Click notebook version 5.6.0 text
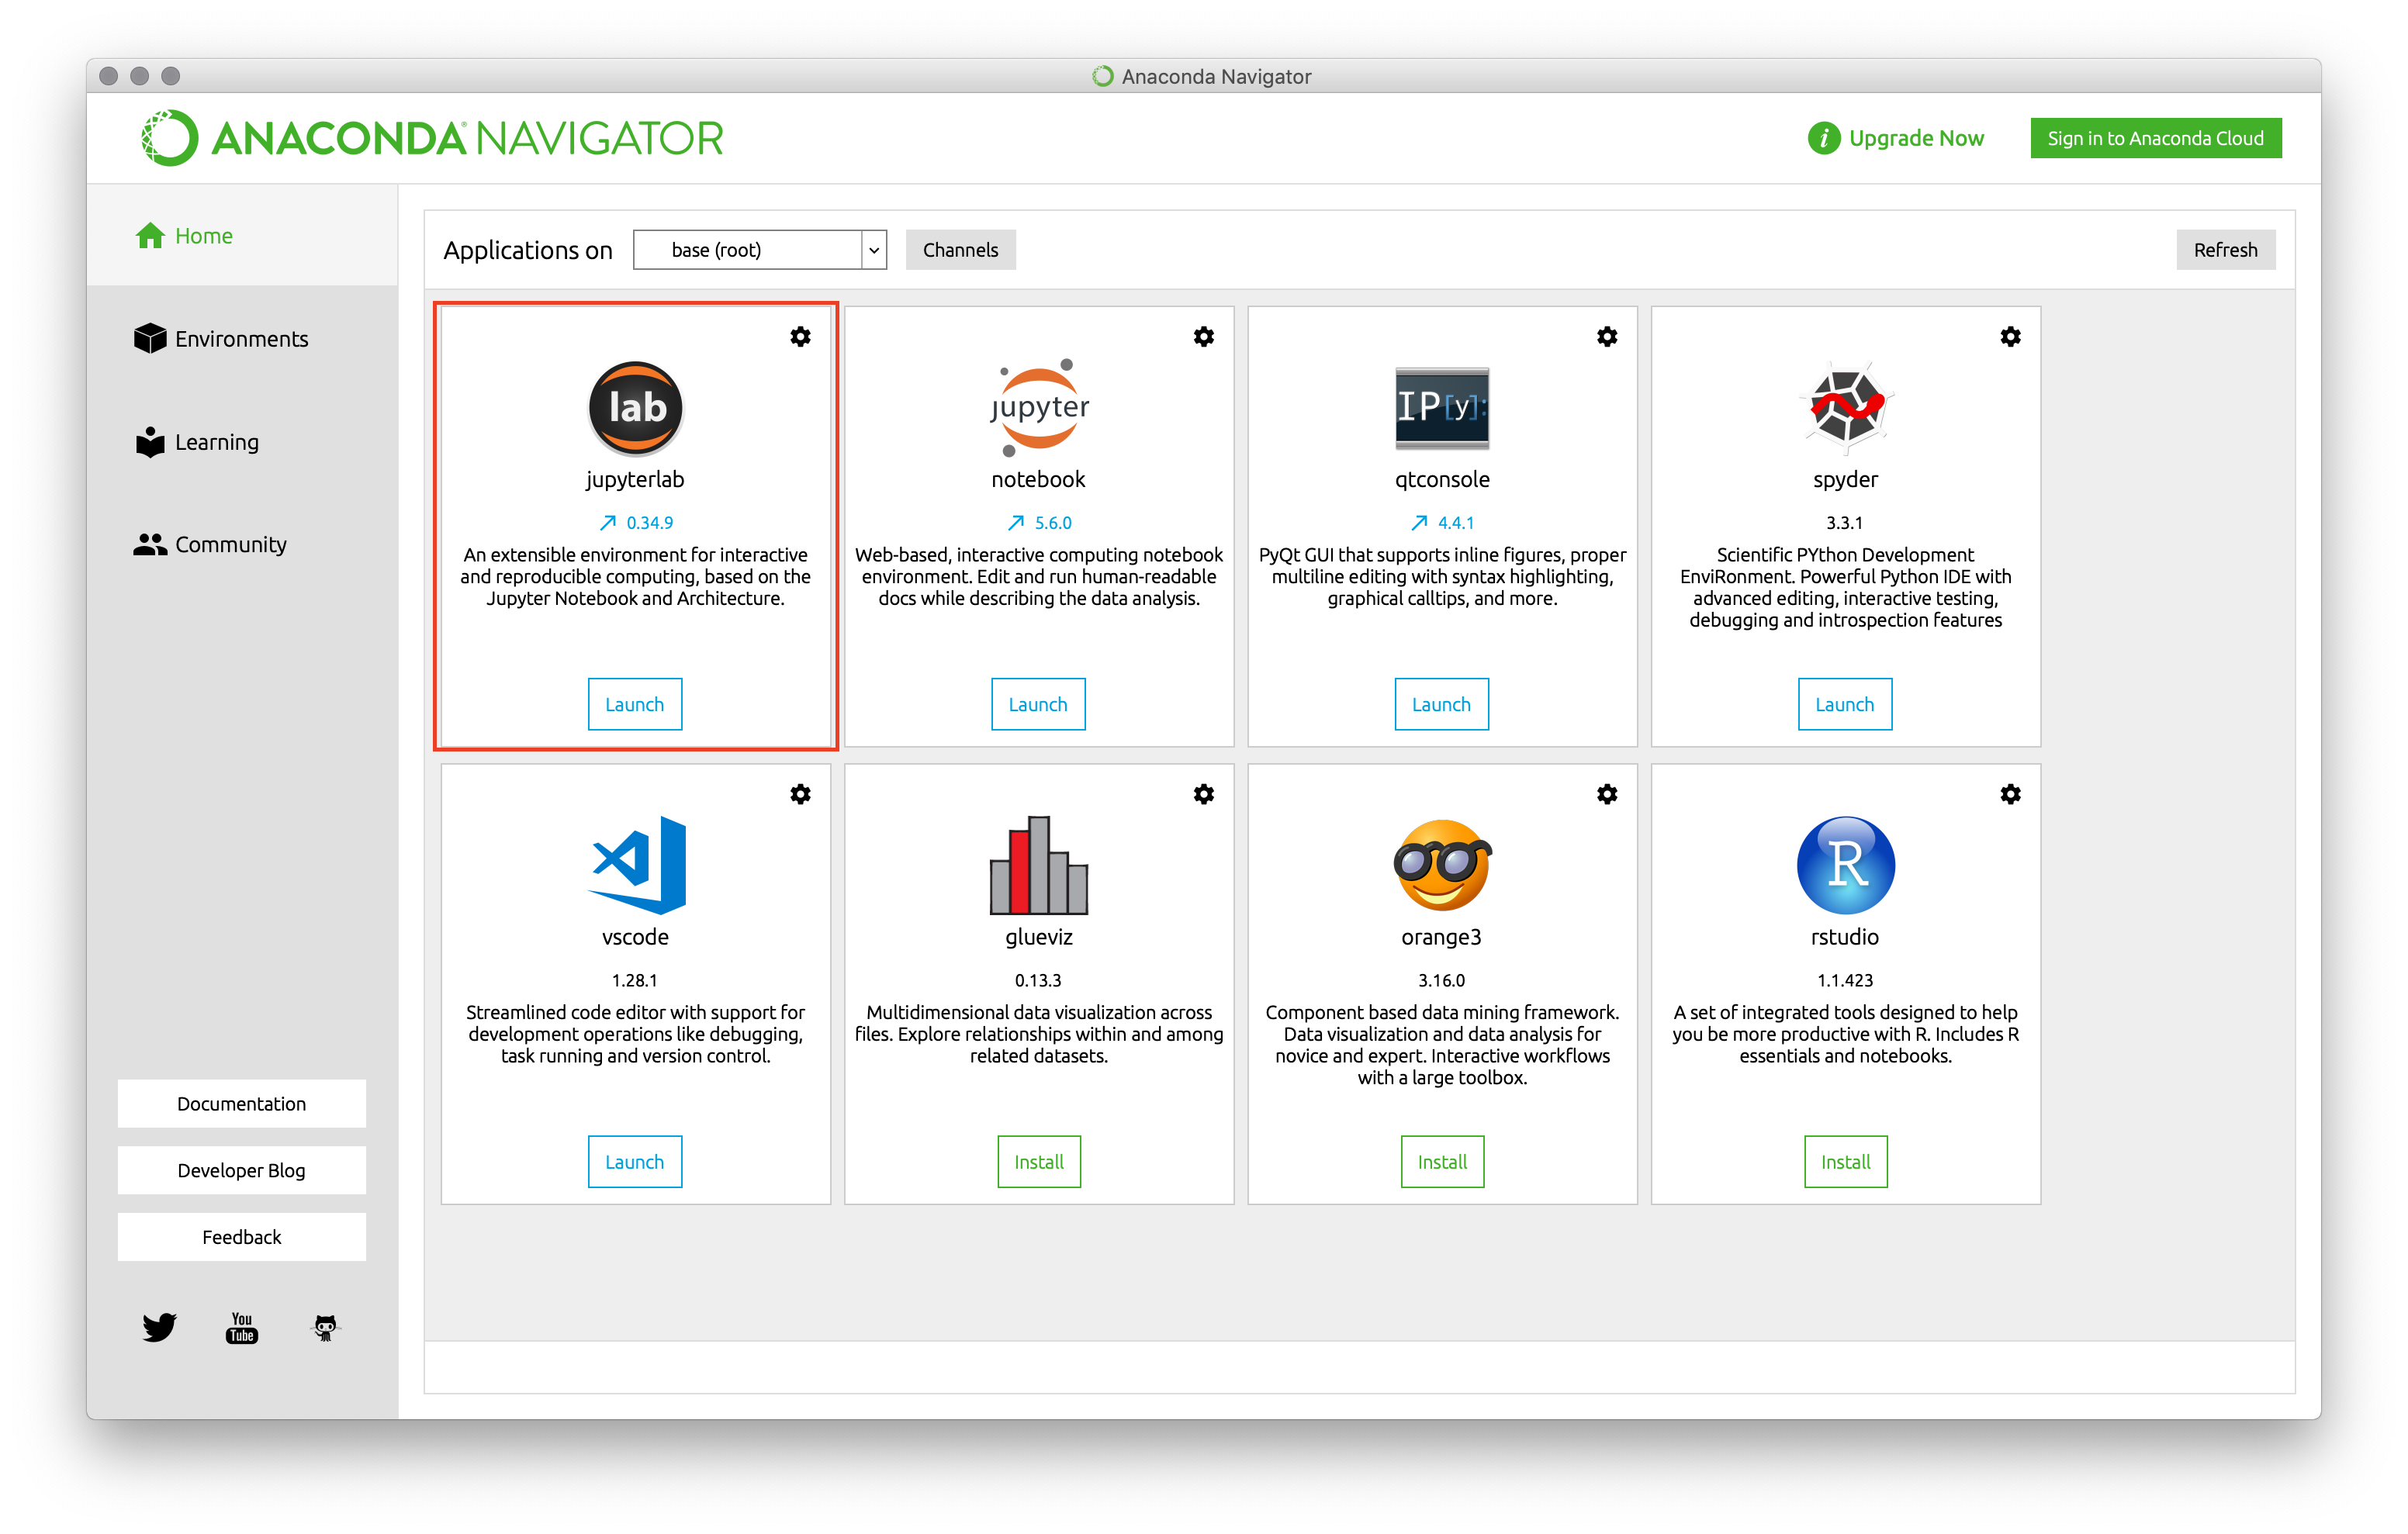Image resolution: width=2408 pixels, height=1534 pixels. click(1053, 522)
